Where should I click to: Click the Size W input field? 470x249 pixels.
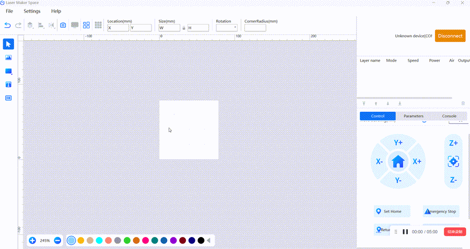point(169,28)
